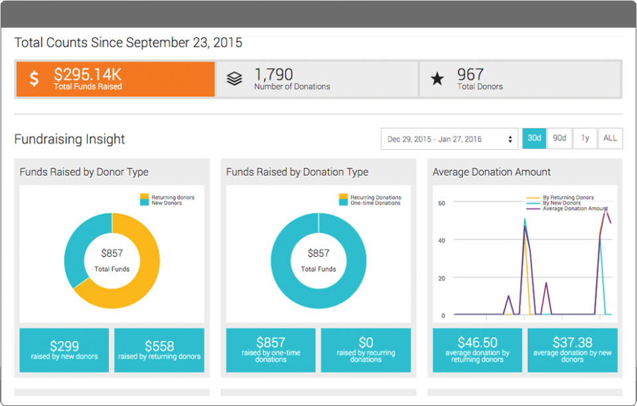View the ALL time range
The width and height of the screenshot is (637, 406).
[x=610, y=138]
